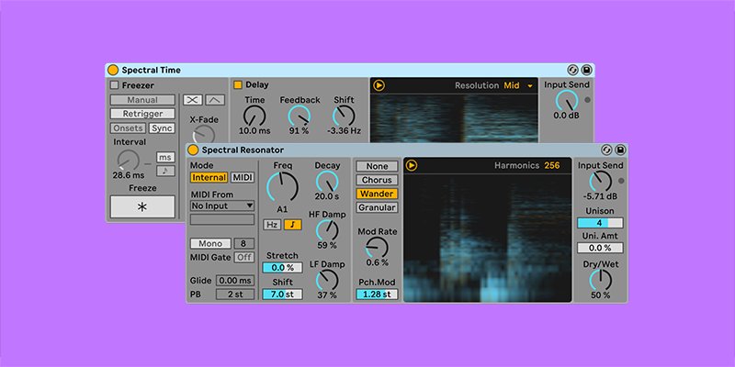The image size is (735, 367).
Task: Switch frequency unit to Hz
Action: click(x=271, y=225)
